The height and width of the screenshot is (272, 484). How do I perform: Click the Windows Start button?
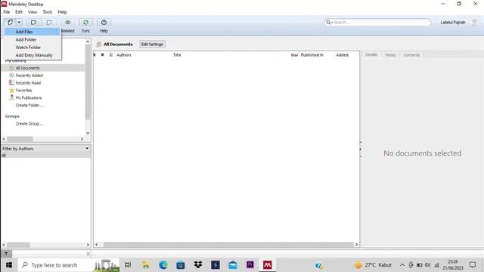point(9,265)
